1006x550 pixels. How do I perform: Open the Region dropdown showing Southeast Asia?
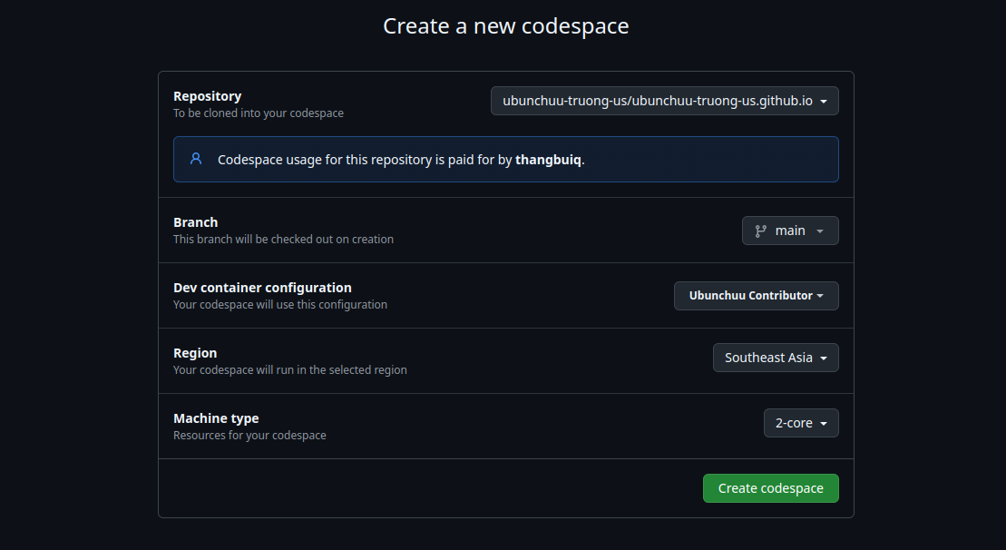776,357
